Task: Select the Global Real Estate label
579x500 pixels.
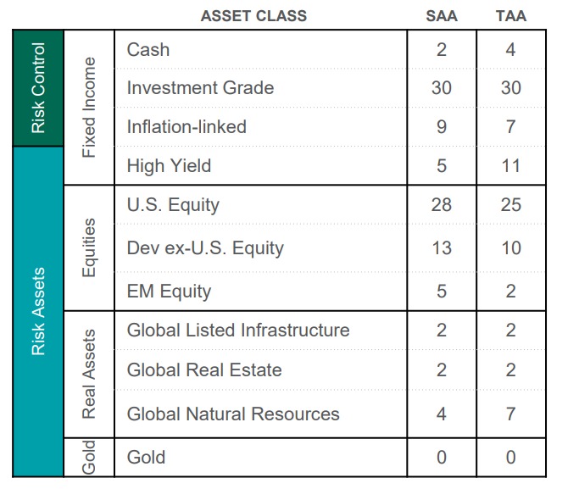Action: tap(204, 370)
